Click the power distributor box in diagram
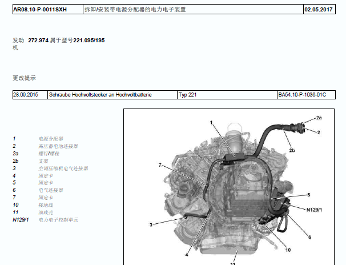The image size is (346, 265). 234,156
